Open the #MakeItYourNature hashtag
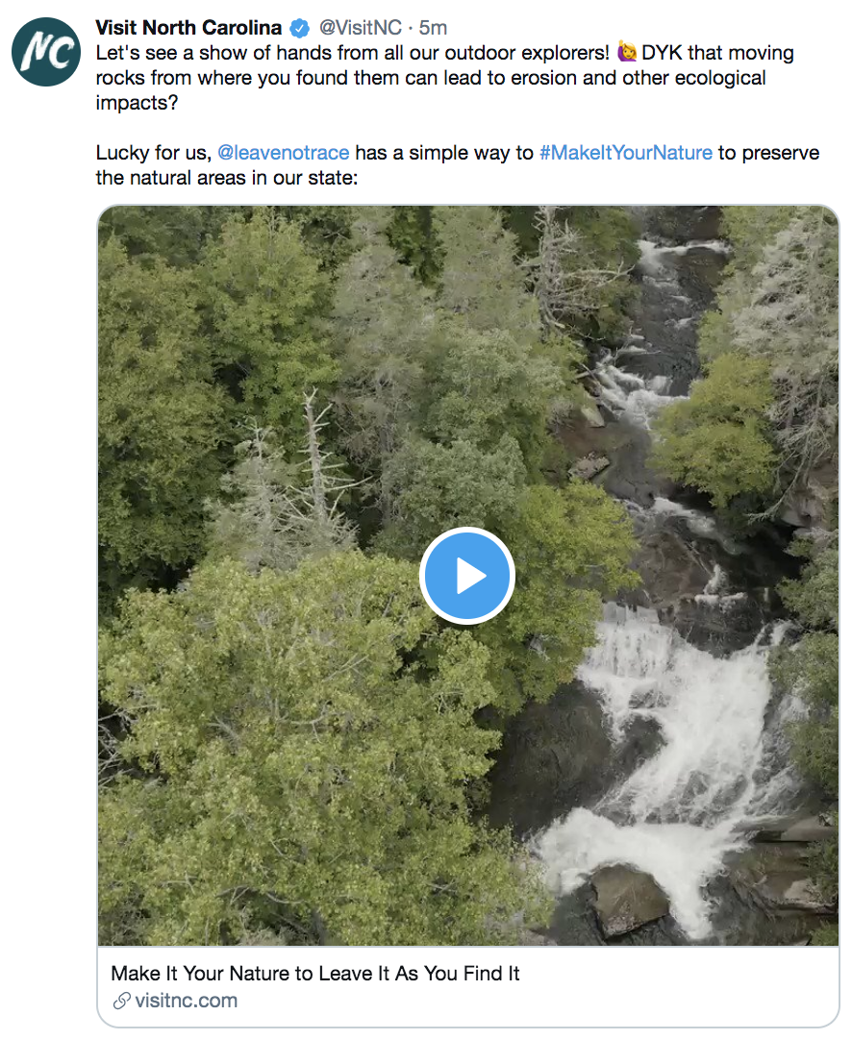Image resolution: width=852 pixels, height=1040 pixels. (625, 153)
